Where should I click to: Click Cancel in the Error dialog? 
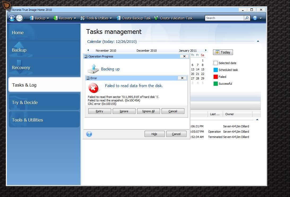[173, 111]
